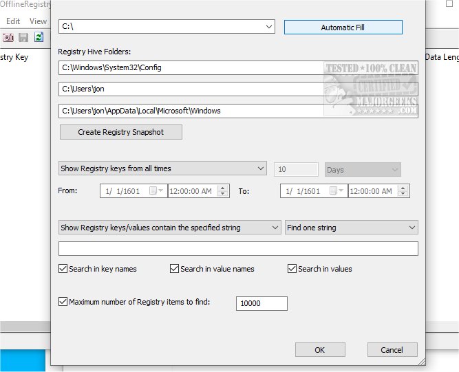Open the From date calendar picker

pyautogui.click(x=158, y=191)
